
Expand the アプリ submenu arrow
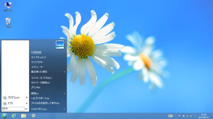[x=27, y=103]
